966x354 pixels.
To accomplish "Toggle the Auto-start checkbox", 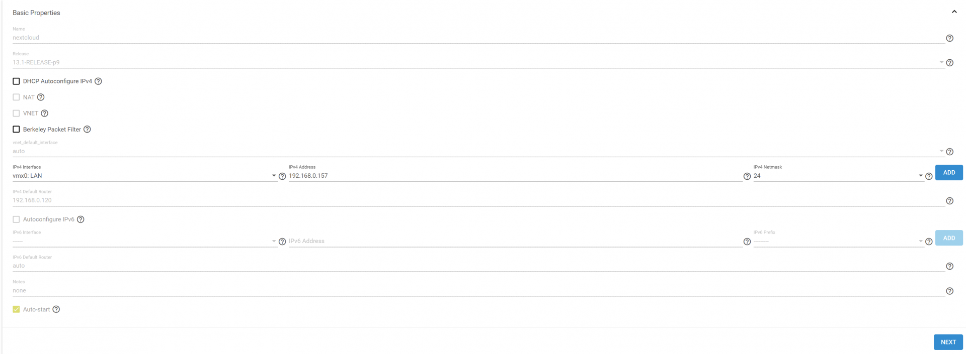I will (x=16, y=309).
